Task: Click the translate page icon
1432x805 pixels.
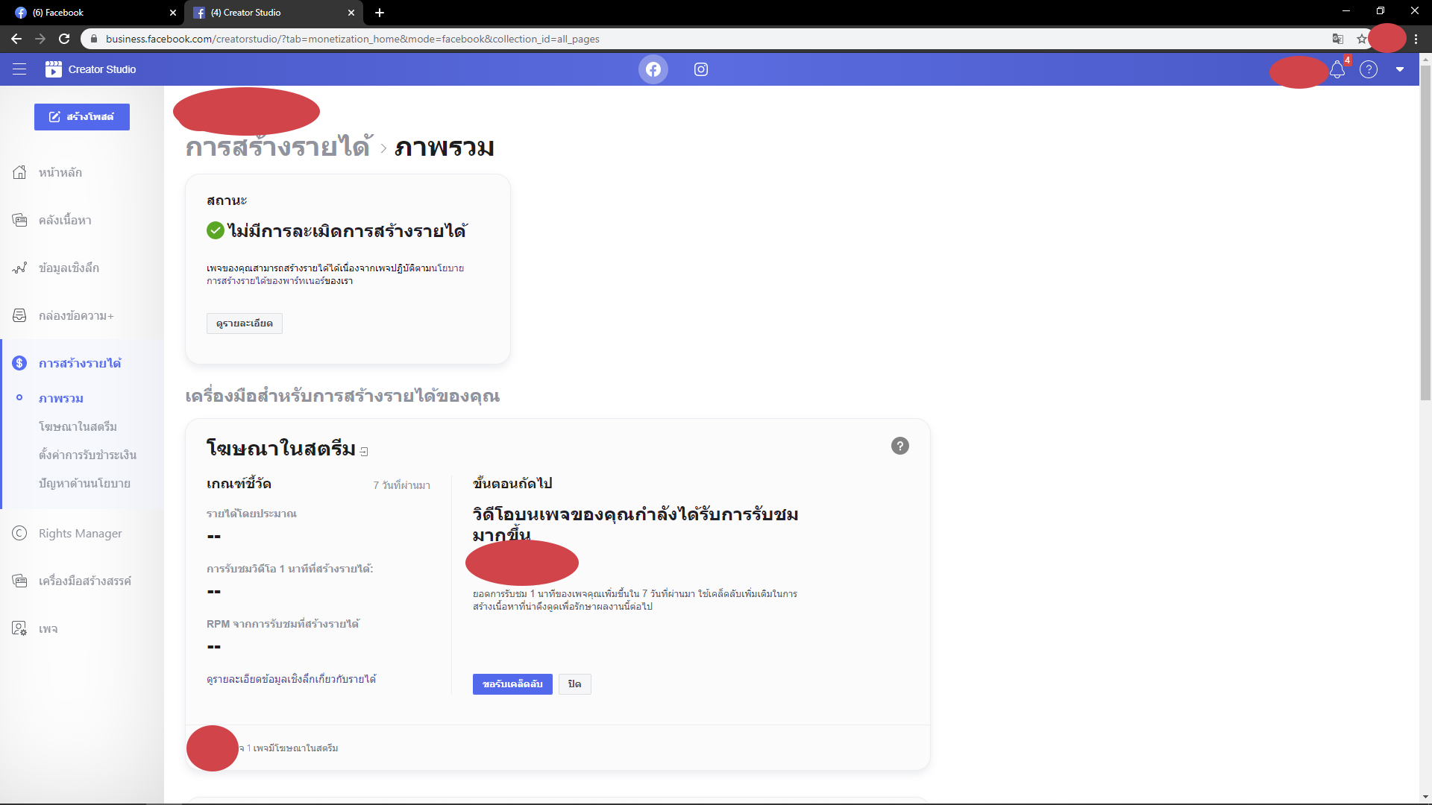Action: (1338, 39)
